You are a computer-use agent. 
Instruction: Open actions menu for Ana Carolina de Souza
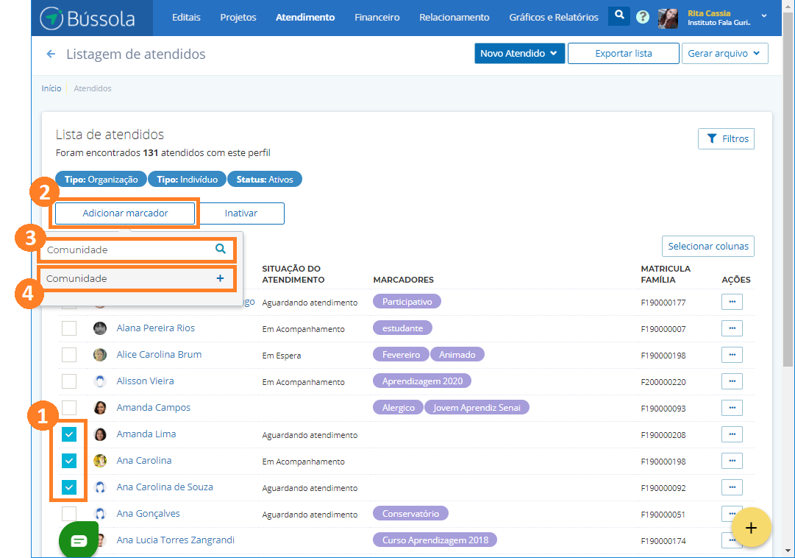[732, 487]
